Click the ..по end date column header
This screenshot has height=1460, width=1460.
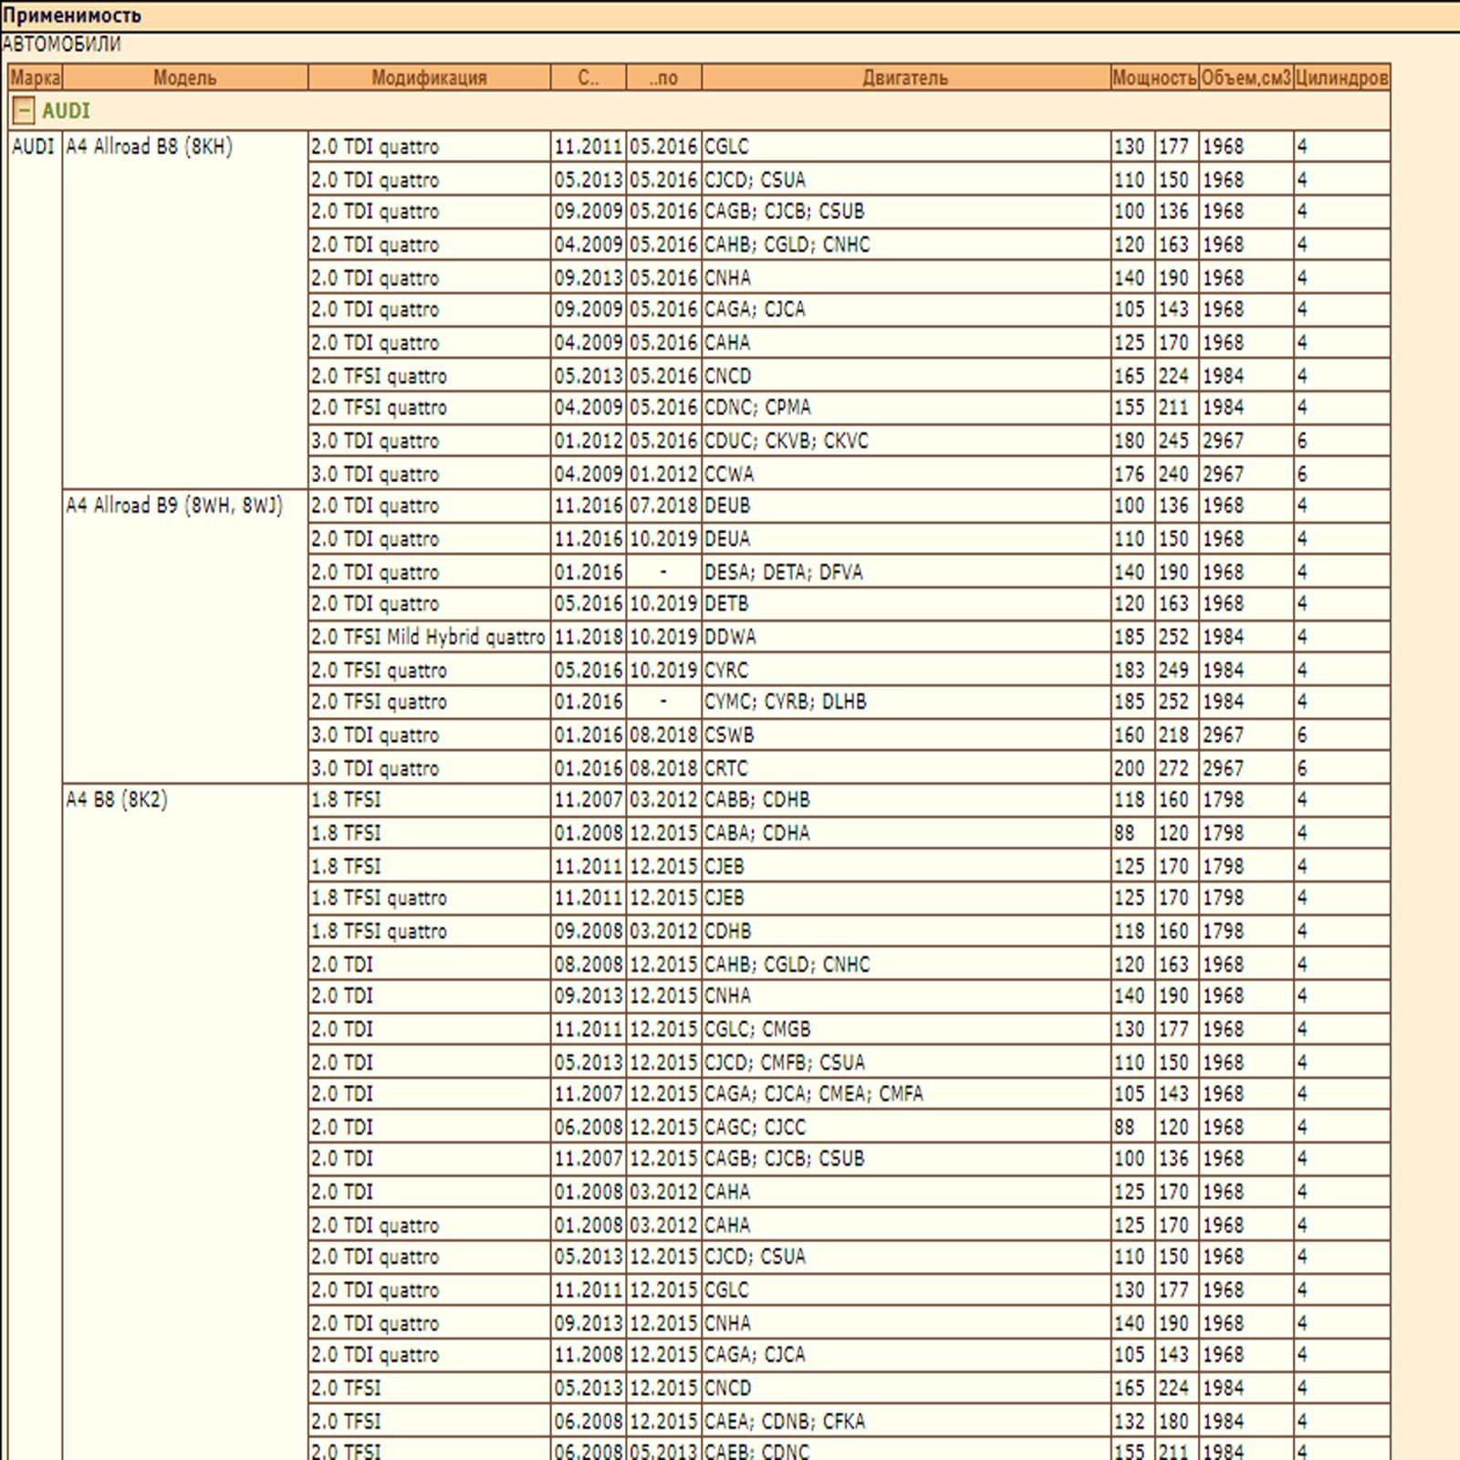664,78
